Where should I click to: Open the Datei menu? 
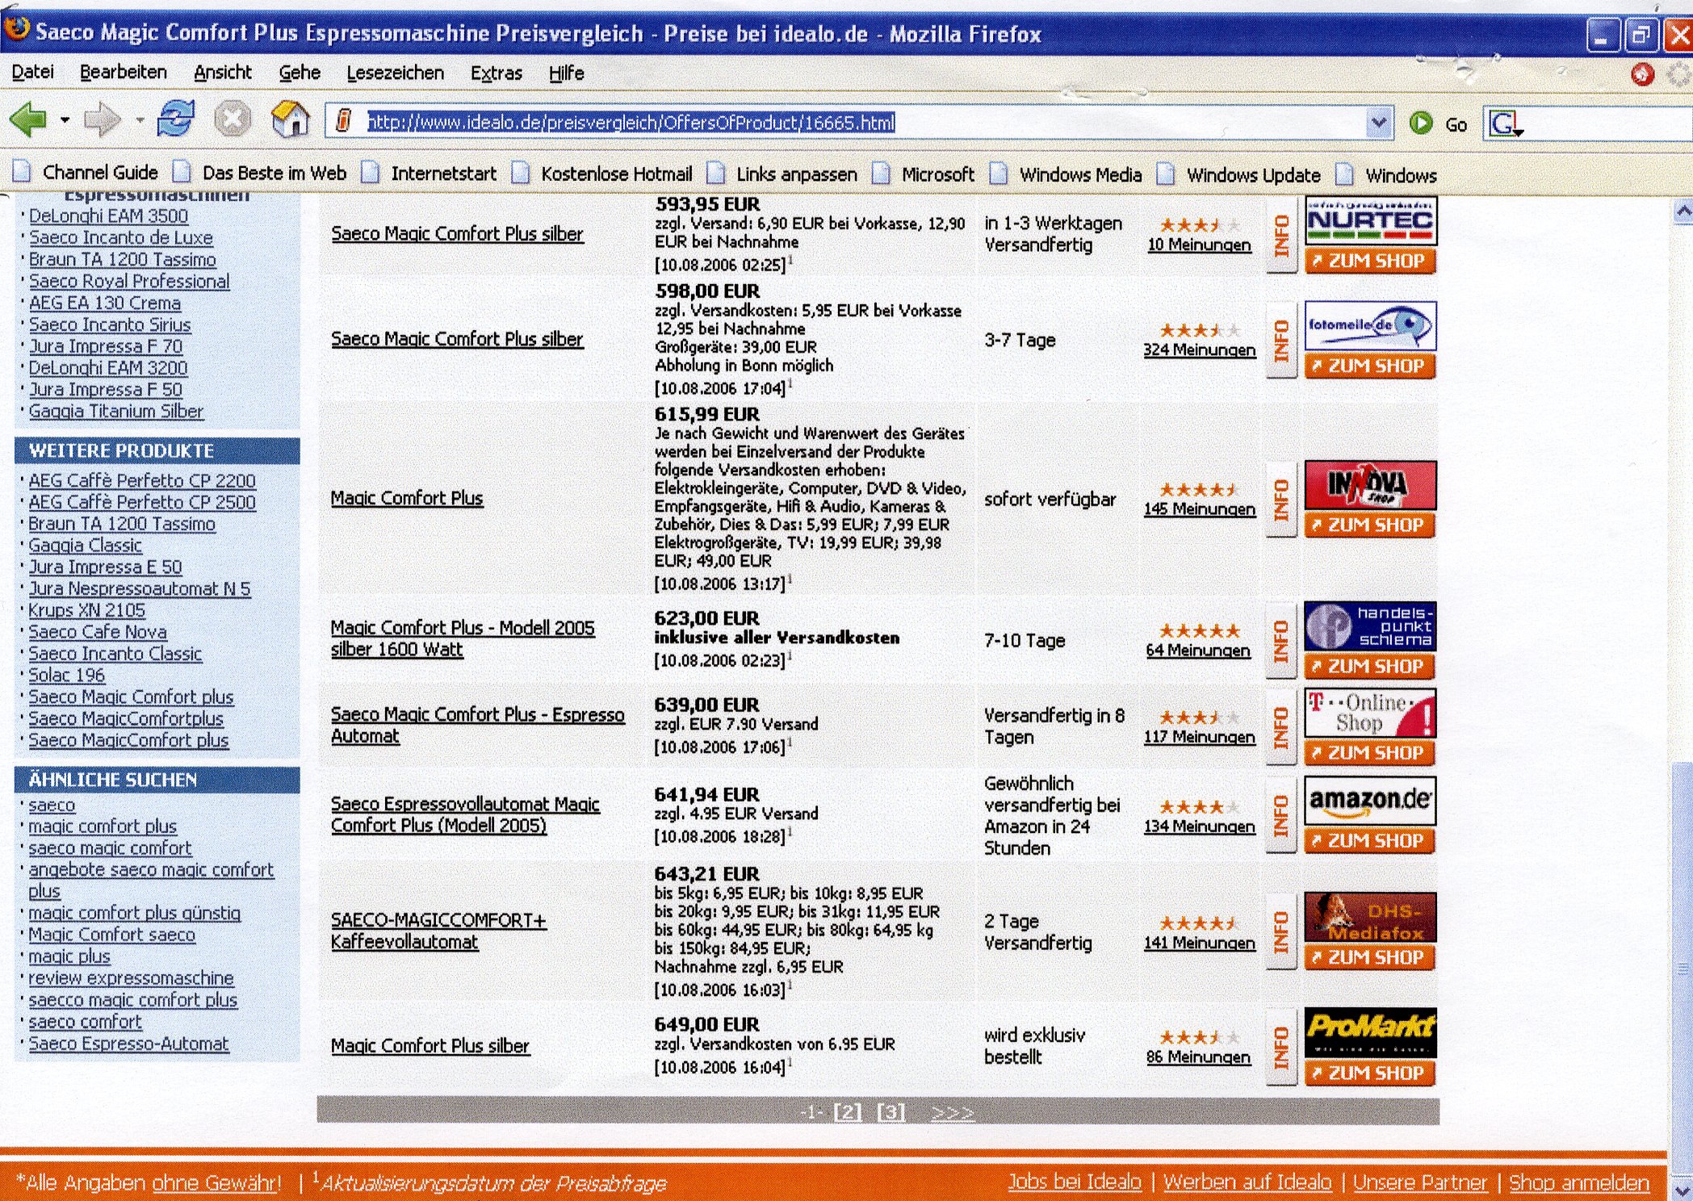point(32,72)
